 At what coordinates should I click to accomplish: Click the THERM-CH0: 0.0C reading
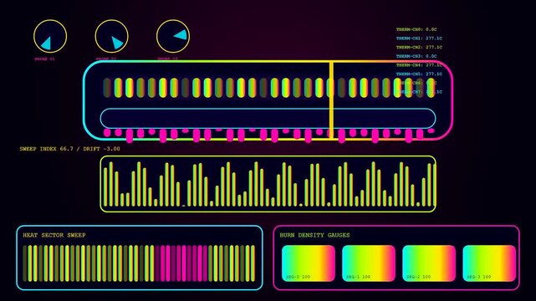[416, 29]
